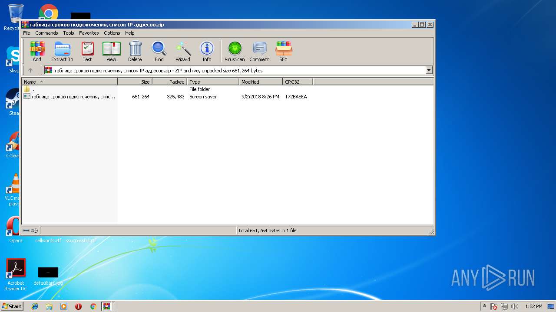Image resolution: width=556 pixels, height=312 pixels.
Task: Open Windows Media Player taskbar icon
Action: coord(64,306)
